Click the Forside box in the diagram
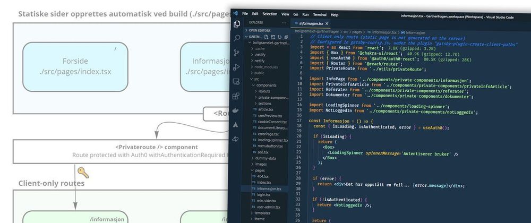The width and height of the screenshot is (531, 223). tap(75, 67)
